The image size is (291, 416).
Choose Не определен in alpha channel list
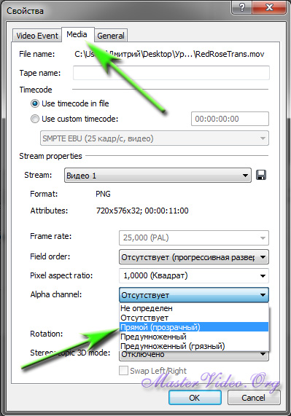tap(194, 308)
